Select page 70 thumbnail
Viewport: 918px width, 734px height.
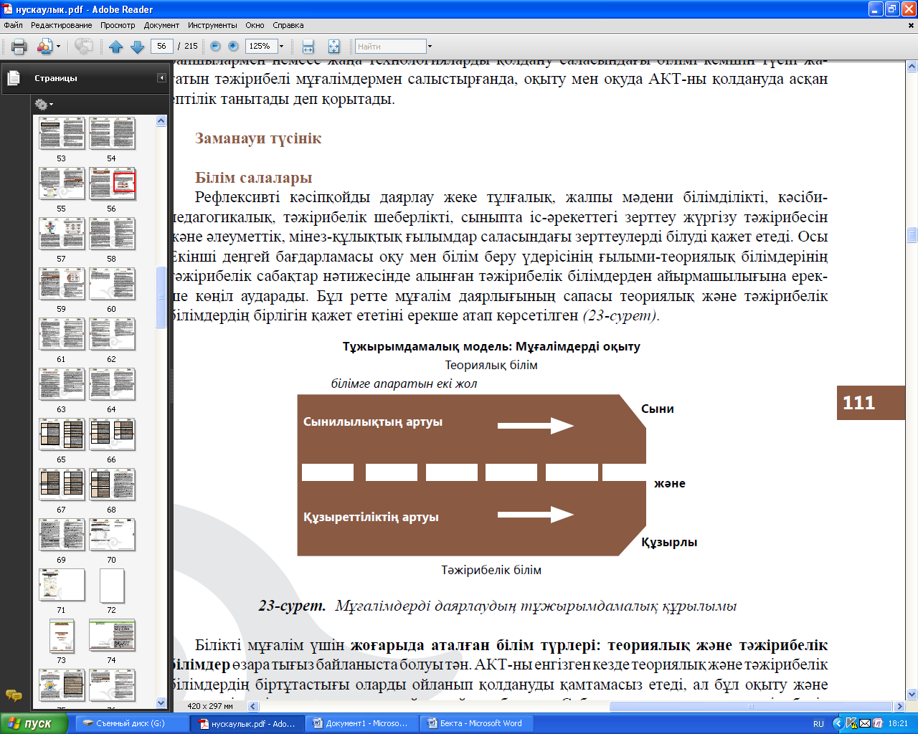(x=111, y=535)
